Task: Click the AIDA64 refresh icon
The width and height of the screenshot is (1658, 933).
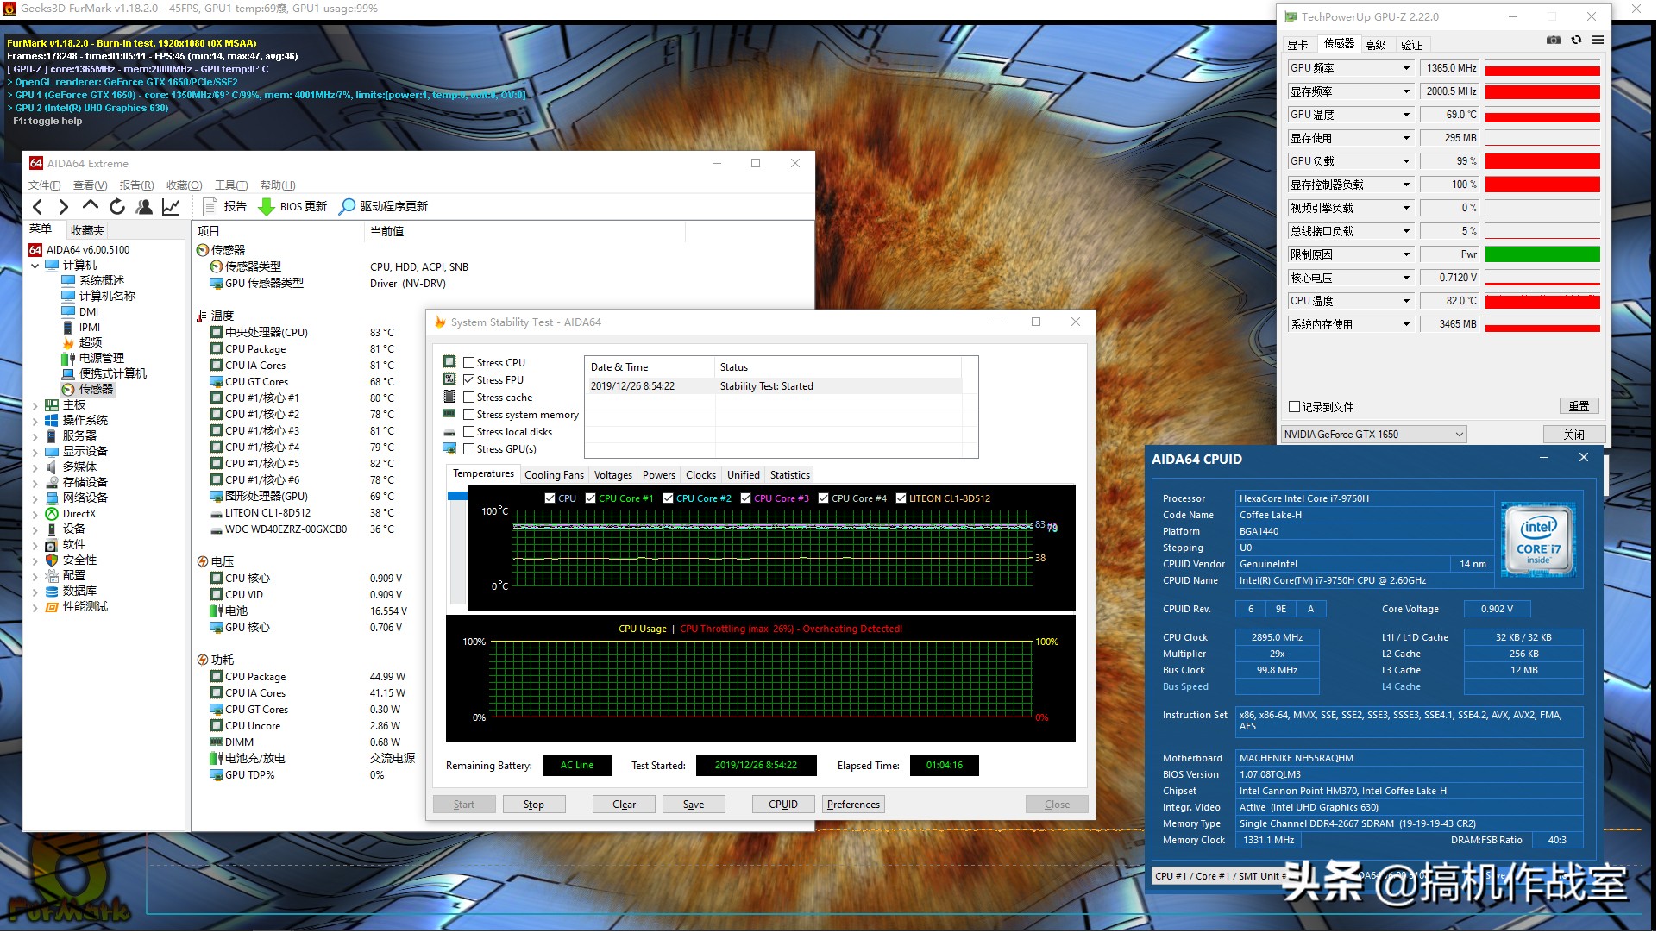Action: pyautogui.click(x=117, y=207)
